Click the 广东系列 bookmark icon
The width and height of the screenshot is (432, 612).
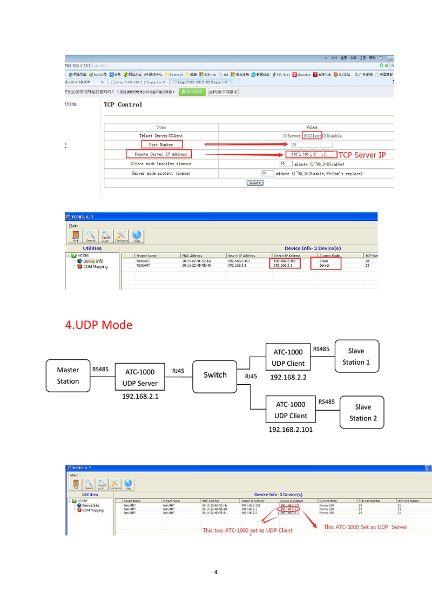(x=356, y=75)
